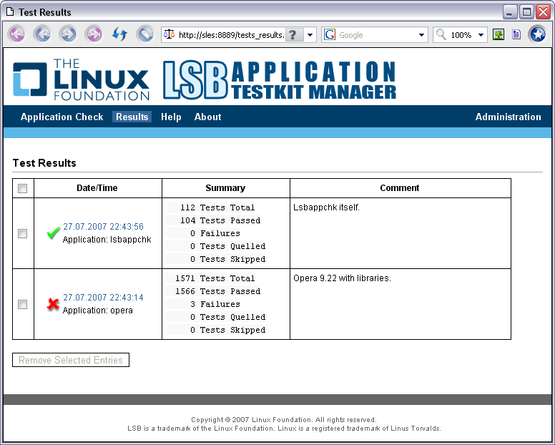Click the Wand tag icon in toolbar
The height and width of the screenshot is (445, 555).
[x=145, y=34]
